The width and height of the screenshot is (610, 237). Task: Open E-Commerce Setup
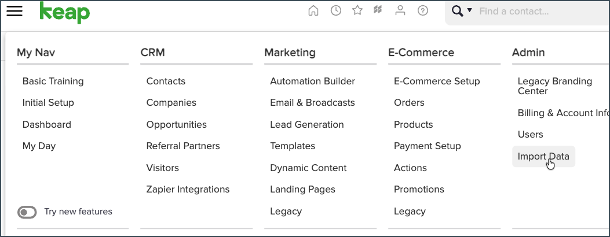(437, 81)
